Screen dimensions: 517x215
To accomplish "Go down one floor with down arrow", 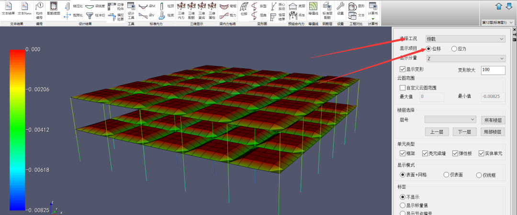I will pyautogui.click(x=509, y=6).
